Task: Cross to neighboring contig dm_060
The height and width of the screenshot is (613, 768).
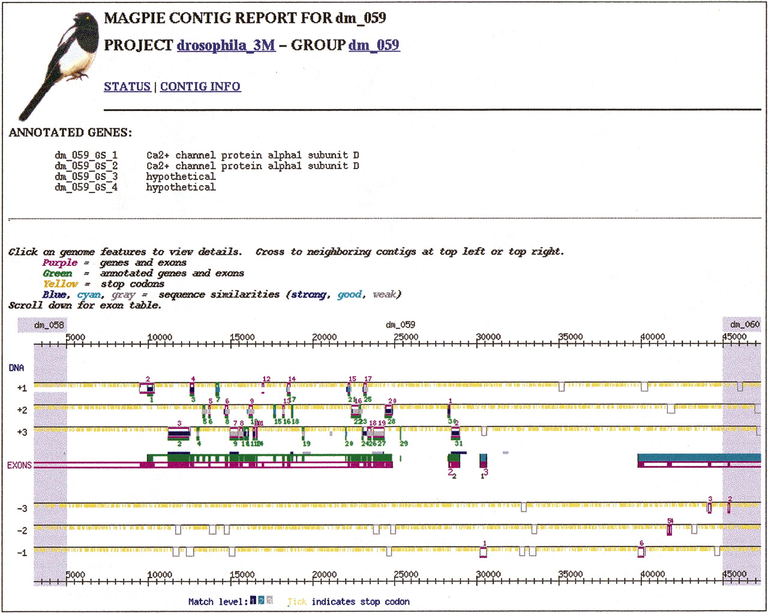Action: [744, 325]
